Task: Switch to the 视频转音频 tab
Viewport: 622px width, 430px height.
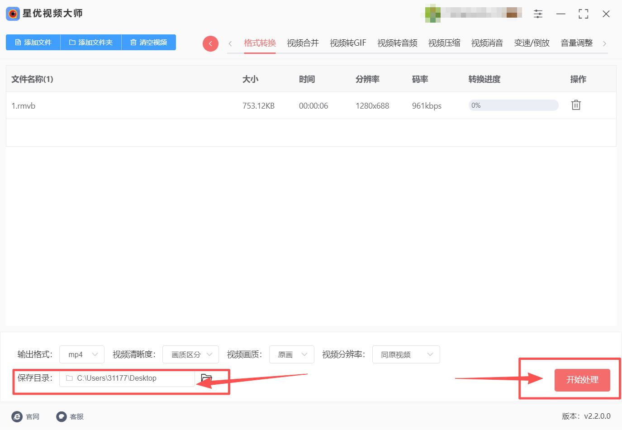Action: pos(397,43)
